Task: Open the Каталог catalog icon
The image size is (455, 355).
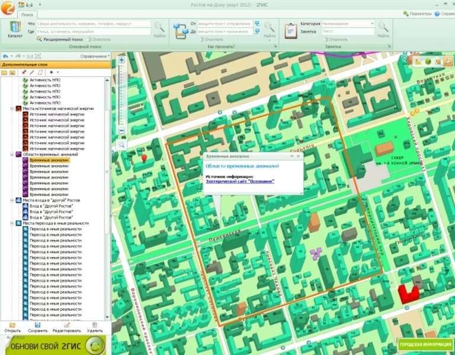Action: [x=15, y=30]
